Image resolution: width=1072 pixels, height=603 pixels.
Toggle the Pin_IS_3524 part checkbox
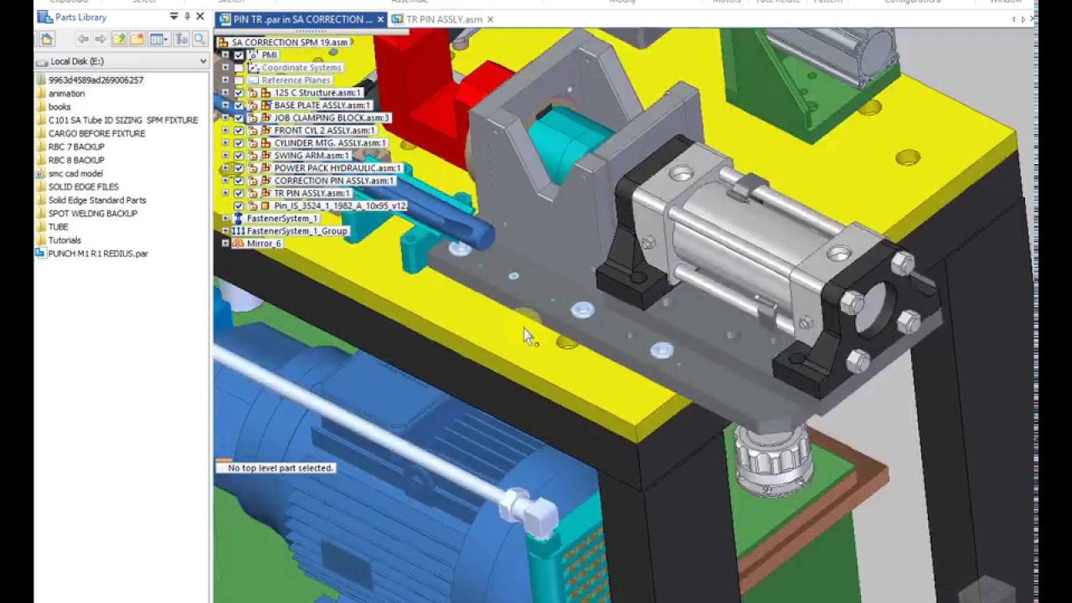pos(239,206)
